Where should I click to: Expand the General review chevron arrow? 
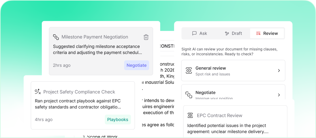click(x=279, y=71)
